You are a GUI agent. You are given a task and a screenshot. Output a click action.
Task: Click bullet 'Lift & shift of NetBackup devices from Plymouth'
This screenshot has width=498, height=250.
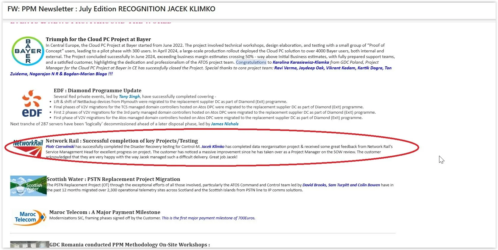170,102
